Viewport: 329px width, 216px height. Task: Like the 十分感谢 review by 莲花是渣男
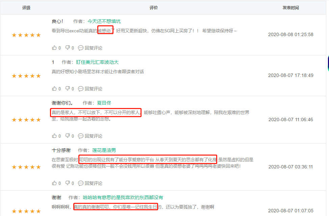(x=54, y=183)
